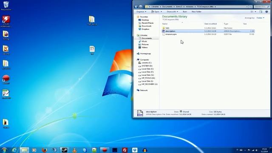
Task: Select the mission.sqm file row
Action: [208, 34]
